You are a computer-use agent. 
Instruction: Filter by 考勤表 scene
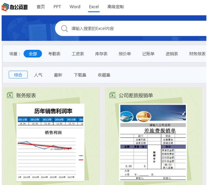point(54,54)
